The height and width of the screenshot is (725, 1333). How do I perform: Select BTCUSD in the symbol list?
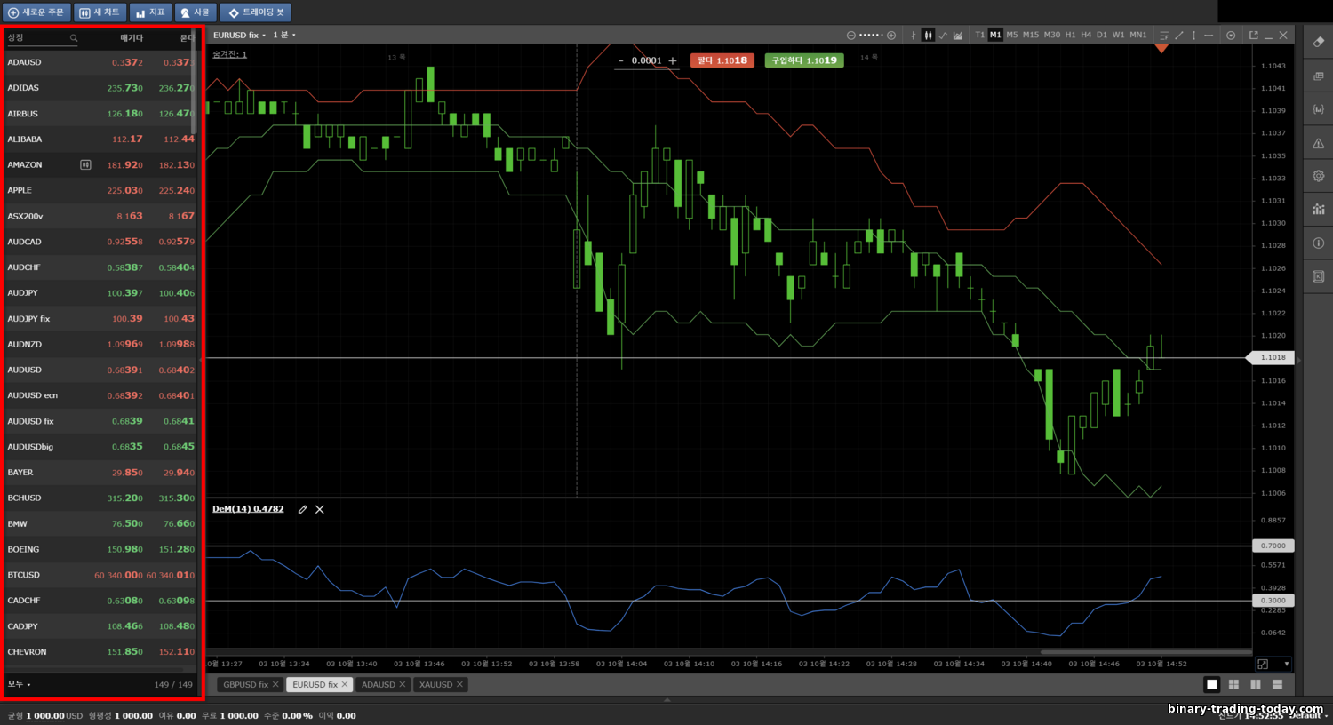click(x=100, y=575)
